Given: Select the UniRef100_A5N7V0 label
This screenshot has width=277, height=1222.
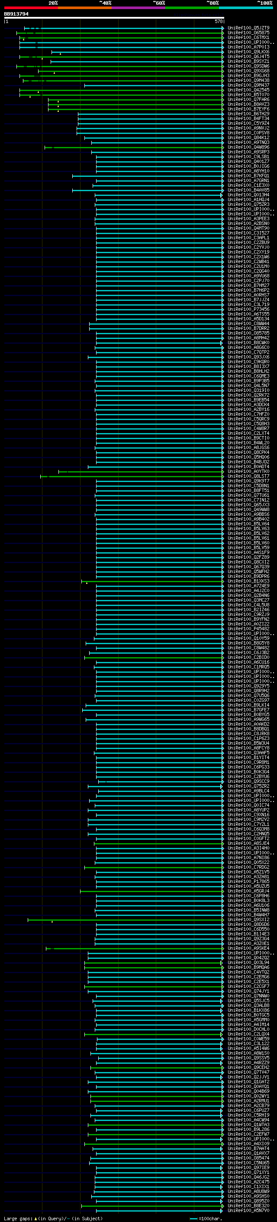Looking at the screenshot, I should click(248, 1210).
